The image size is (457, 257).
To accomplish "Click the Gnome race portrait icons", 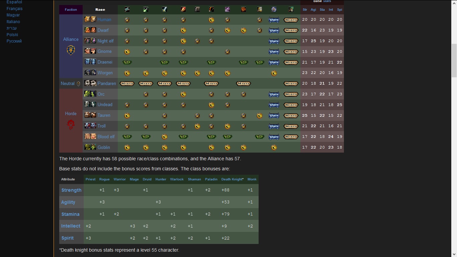I will click(x=90, y=51).
